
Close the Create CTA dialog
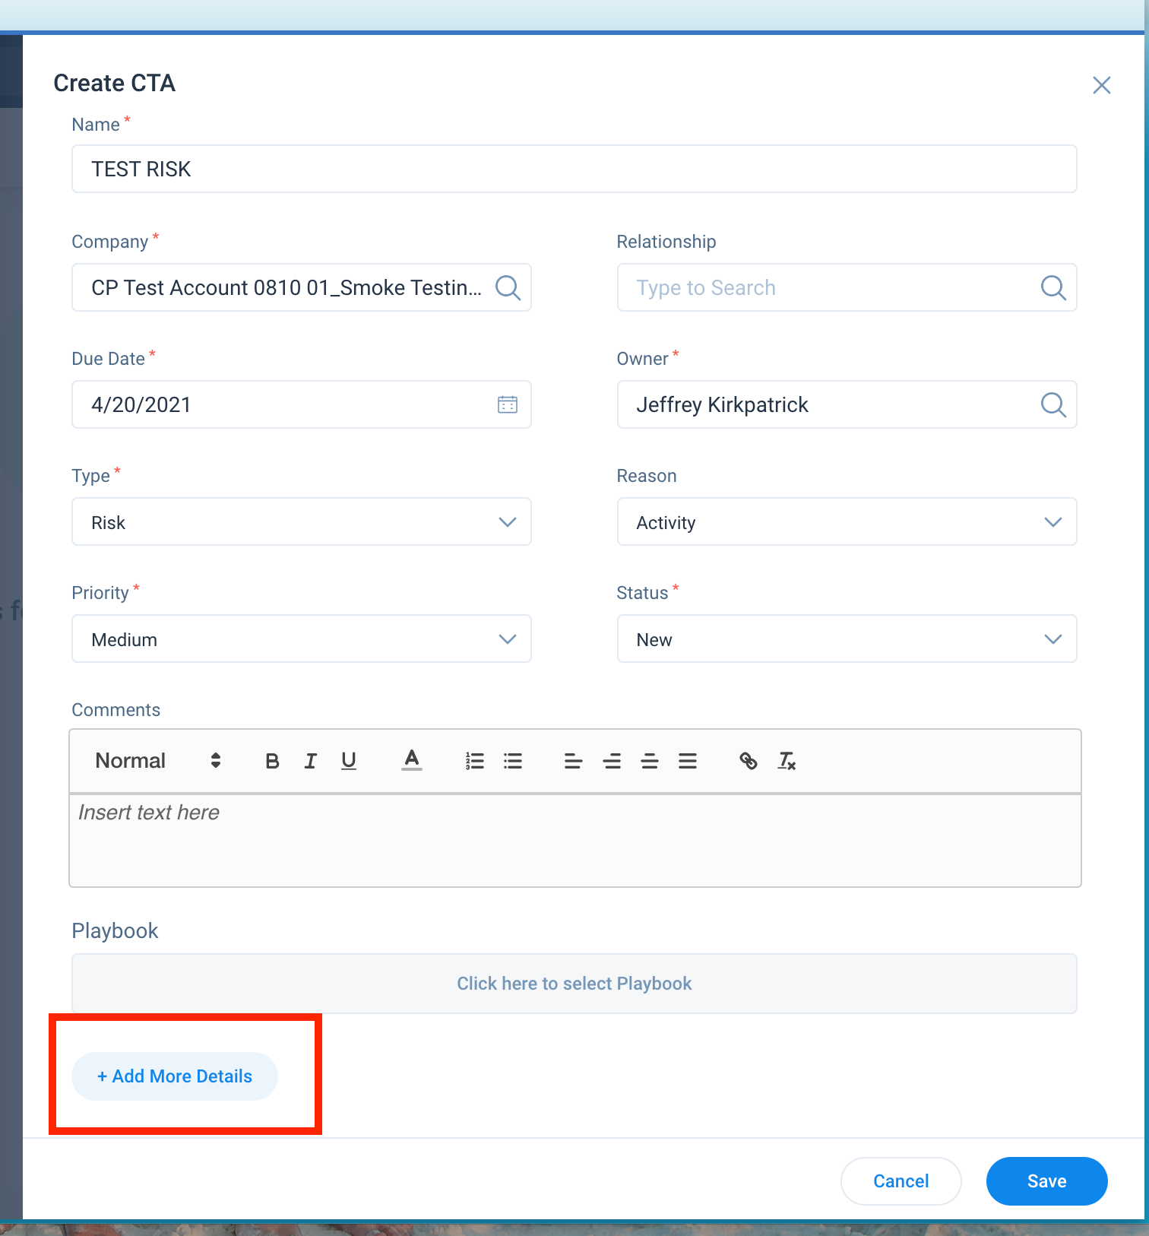[x=1101, y=85]
